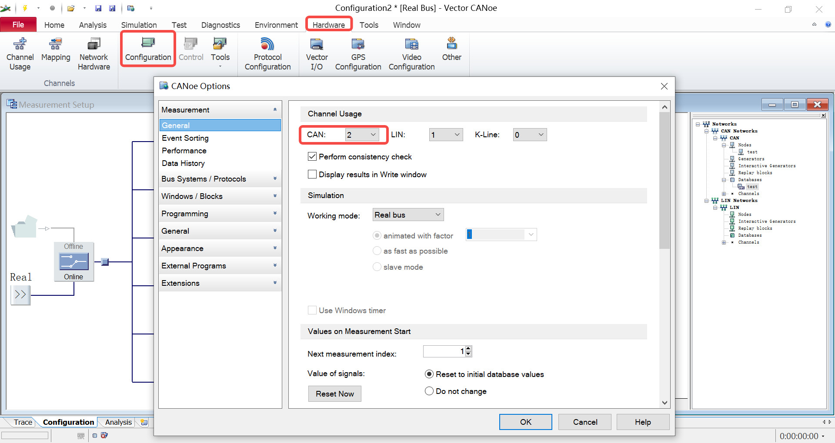This screenshot has height=443, width=835.
Task: Click the new desktop tab icon beside Analysis
Action: [144, 422]
